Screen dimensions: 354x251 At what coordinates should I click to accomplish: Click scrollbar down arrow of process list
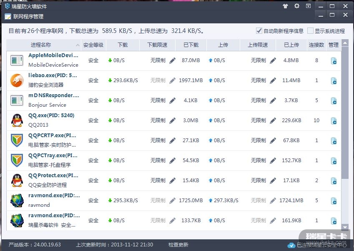tap(345, 227)
